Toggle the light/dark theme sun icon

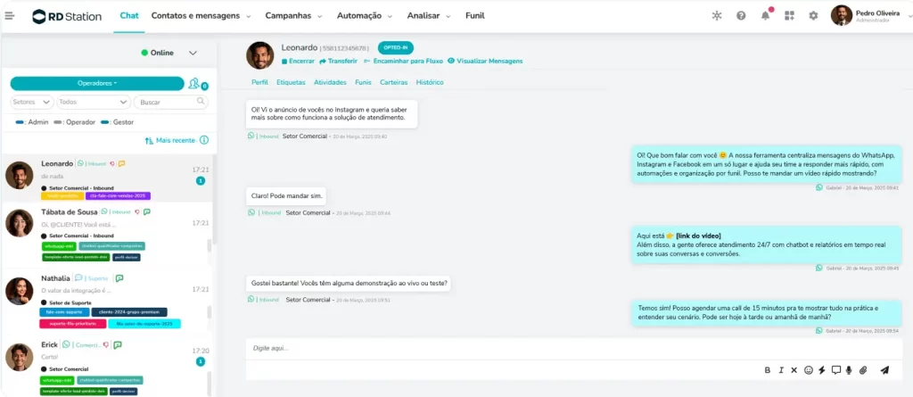tap(717, 16)
